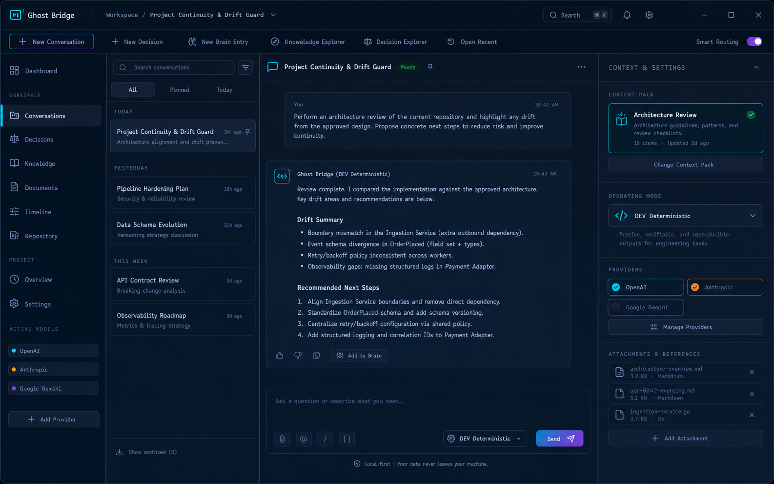774x484 pixels.
Task: Send the message
Action: coord(559,439)
